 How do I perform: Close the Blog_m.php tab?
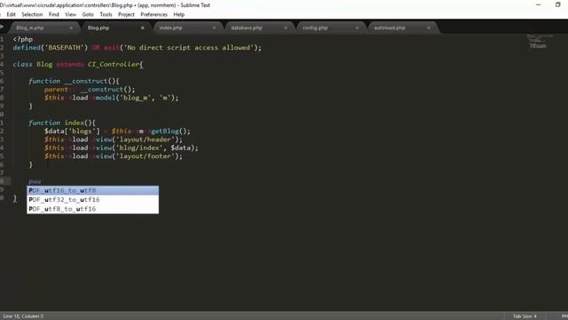pyautogui.click(x=71, y=28)
